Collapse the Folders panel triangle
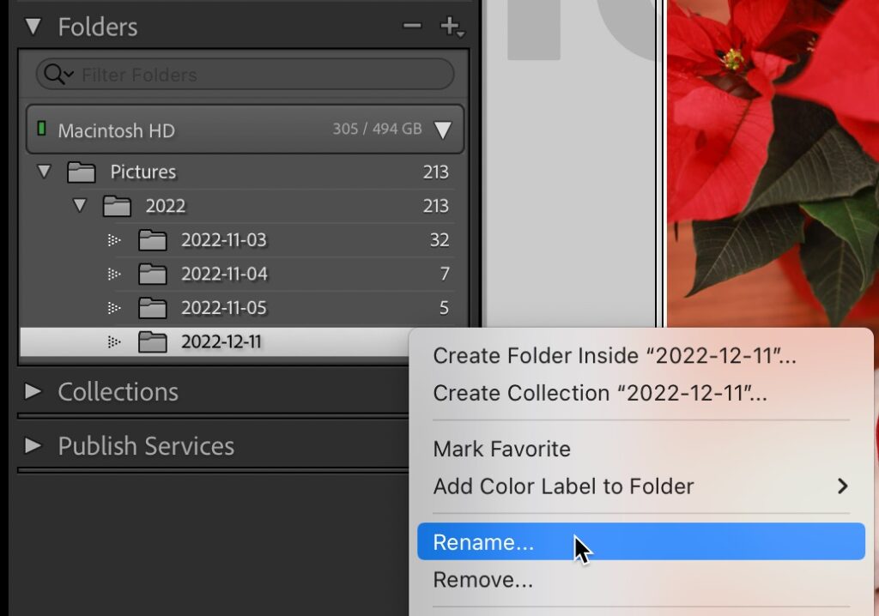 click(x=33, y=27)
